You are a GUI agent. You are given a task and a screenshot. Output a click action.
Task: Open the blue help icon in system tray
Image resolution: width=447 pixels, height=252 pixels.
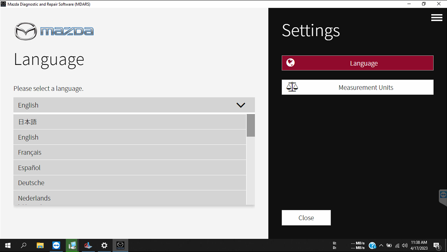(x=372, y=245)
